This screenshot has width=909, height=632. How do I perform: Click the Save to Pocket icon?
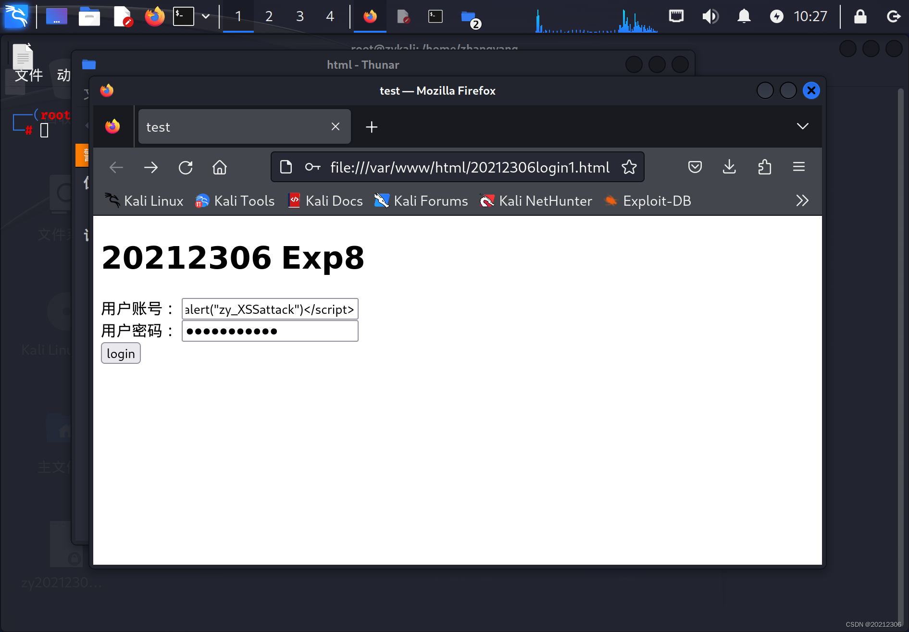695,167
